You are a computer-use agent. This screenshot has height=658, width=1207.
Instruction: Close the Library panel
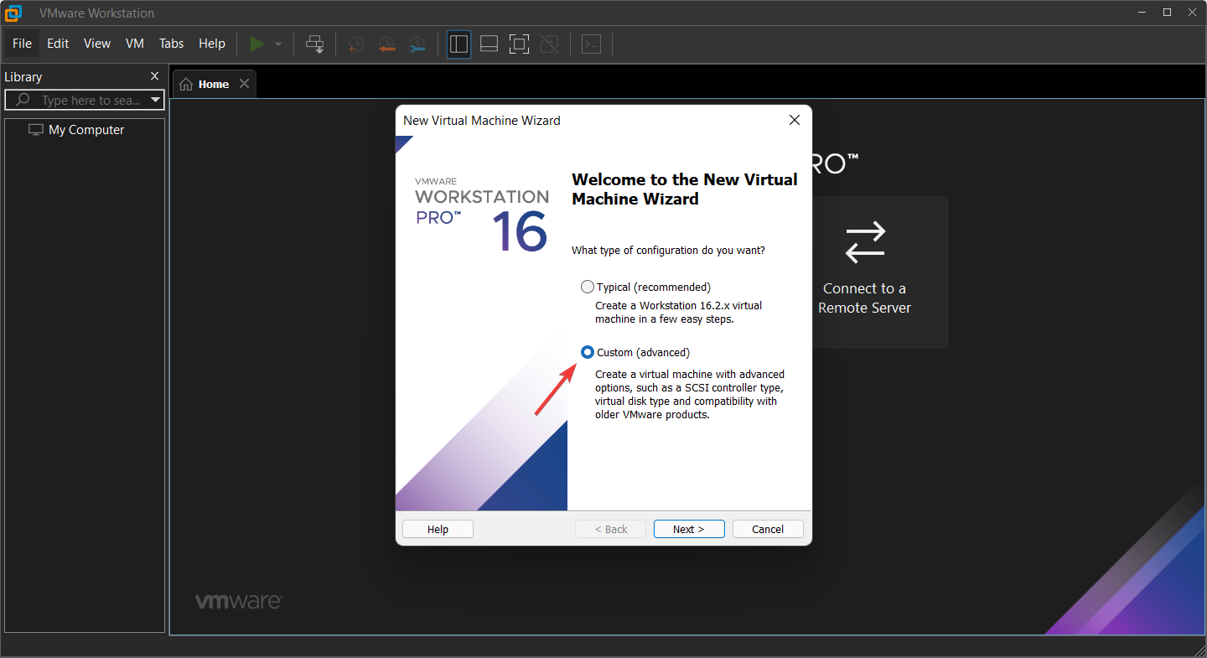pyautogui.click(x=154, y=76)
